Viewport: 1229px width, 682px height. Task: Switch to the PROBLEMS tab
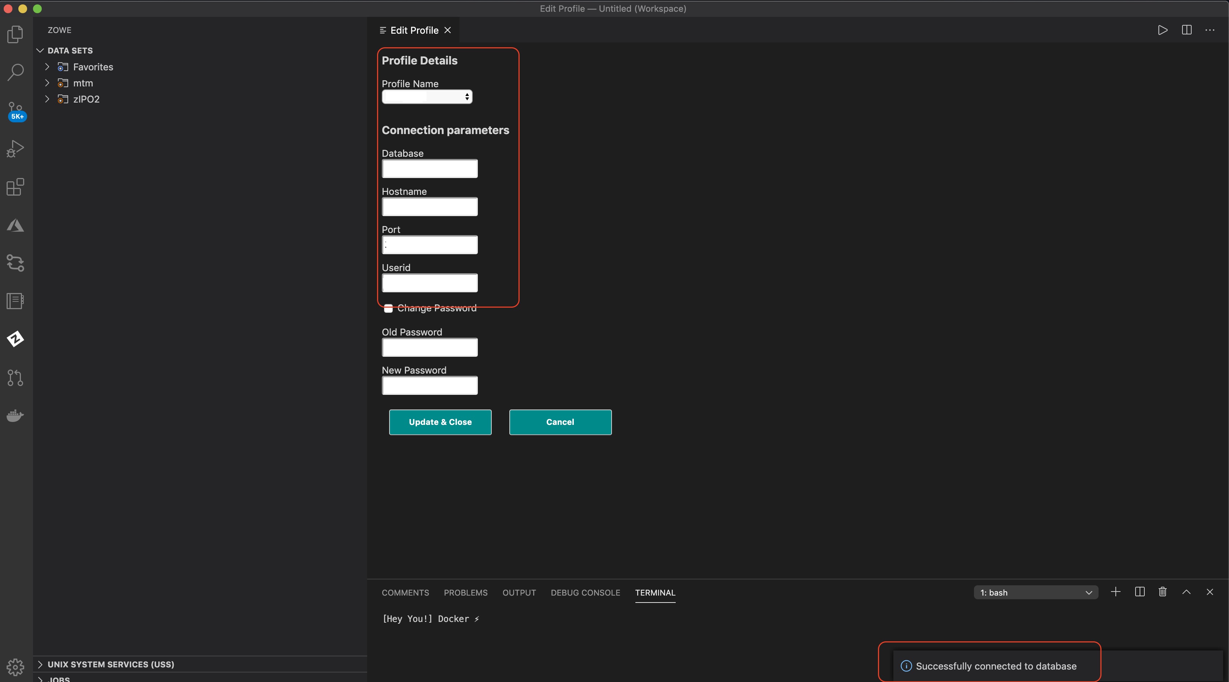pyautogui.click(x=466, y=593)
